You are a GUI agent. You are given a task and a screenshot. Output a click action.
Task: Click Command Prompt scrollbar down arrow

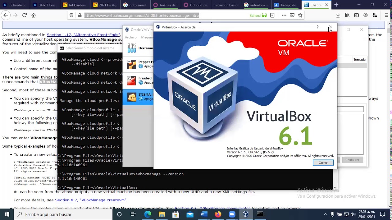click(x=335, y=188)
